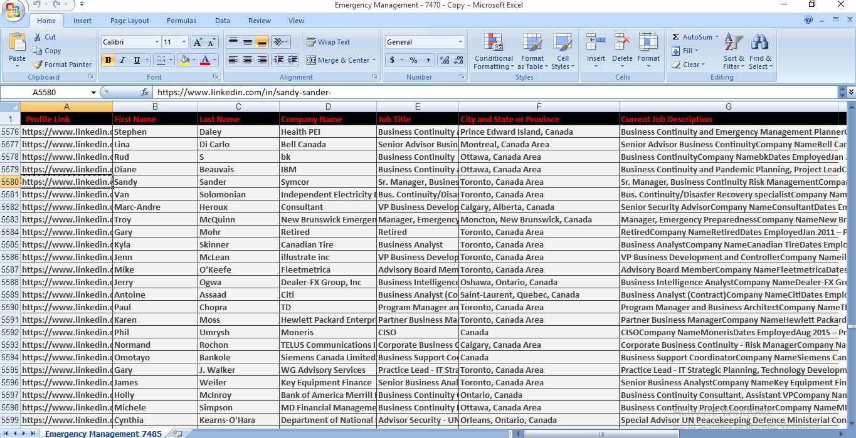Open Conditional Formatting options
Image resolution: width=856 pixels, height=438 pixels.
494,51
